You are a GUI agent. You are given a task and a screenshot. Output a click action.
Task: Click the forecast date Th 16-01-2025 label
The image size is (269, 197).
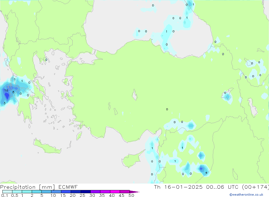[x=178, y=187]
